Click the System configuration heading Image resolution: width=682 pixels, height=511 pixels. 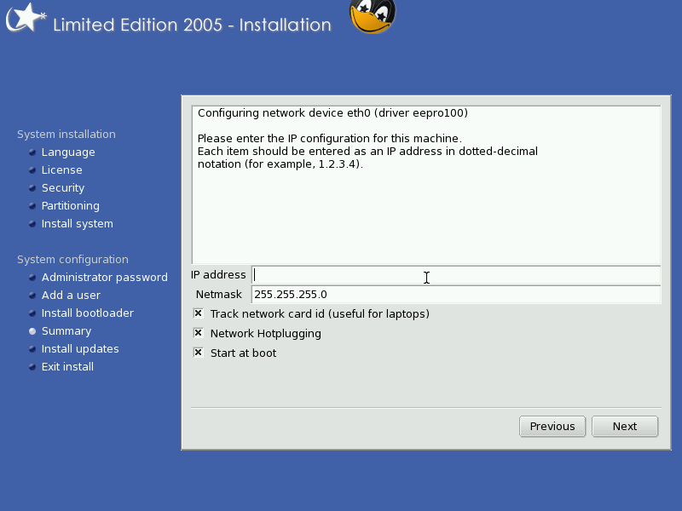pyautogui.click(x=72, y=260)
